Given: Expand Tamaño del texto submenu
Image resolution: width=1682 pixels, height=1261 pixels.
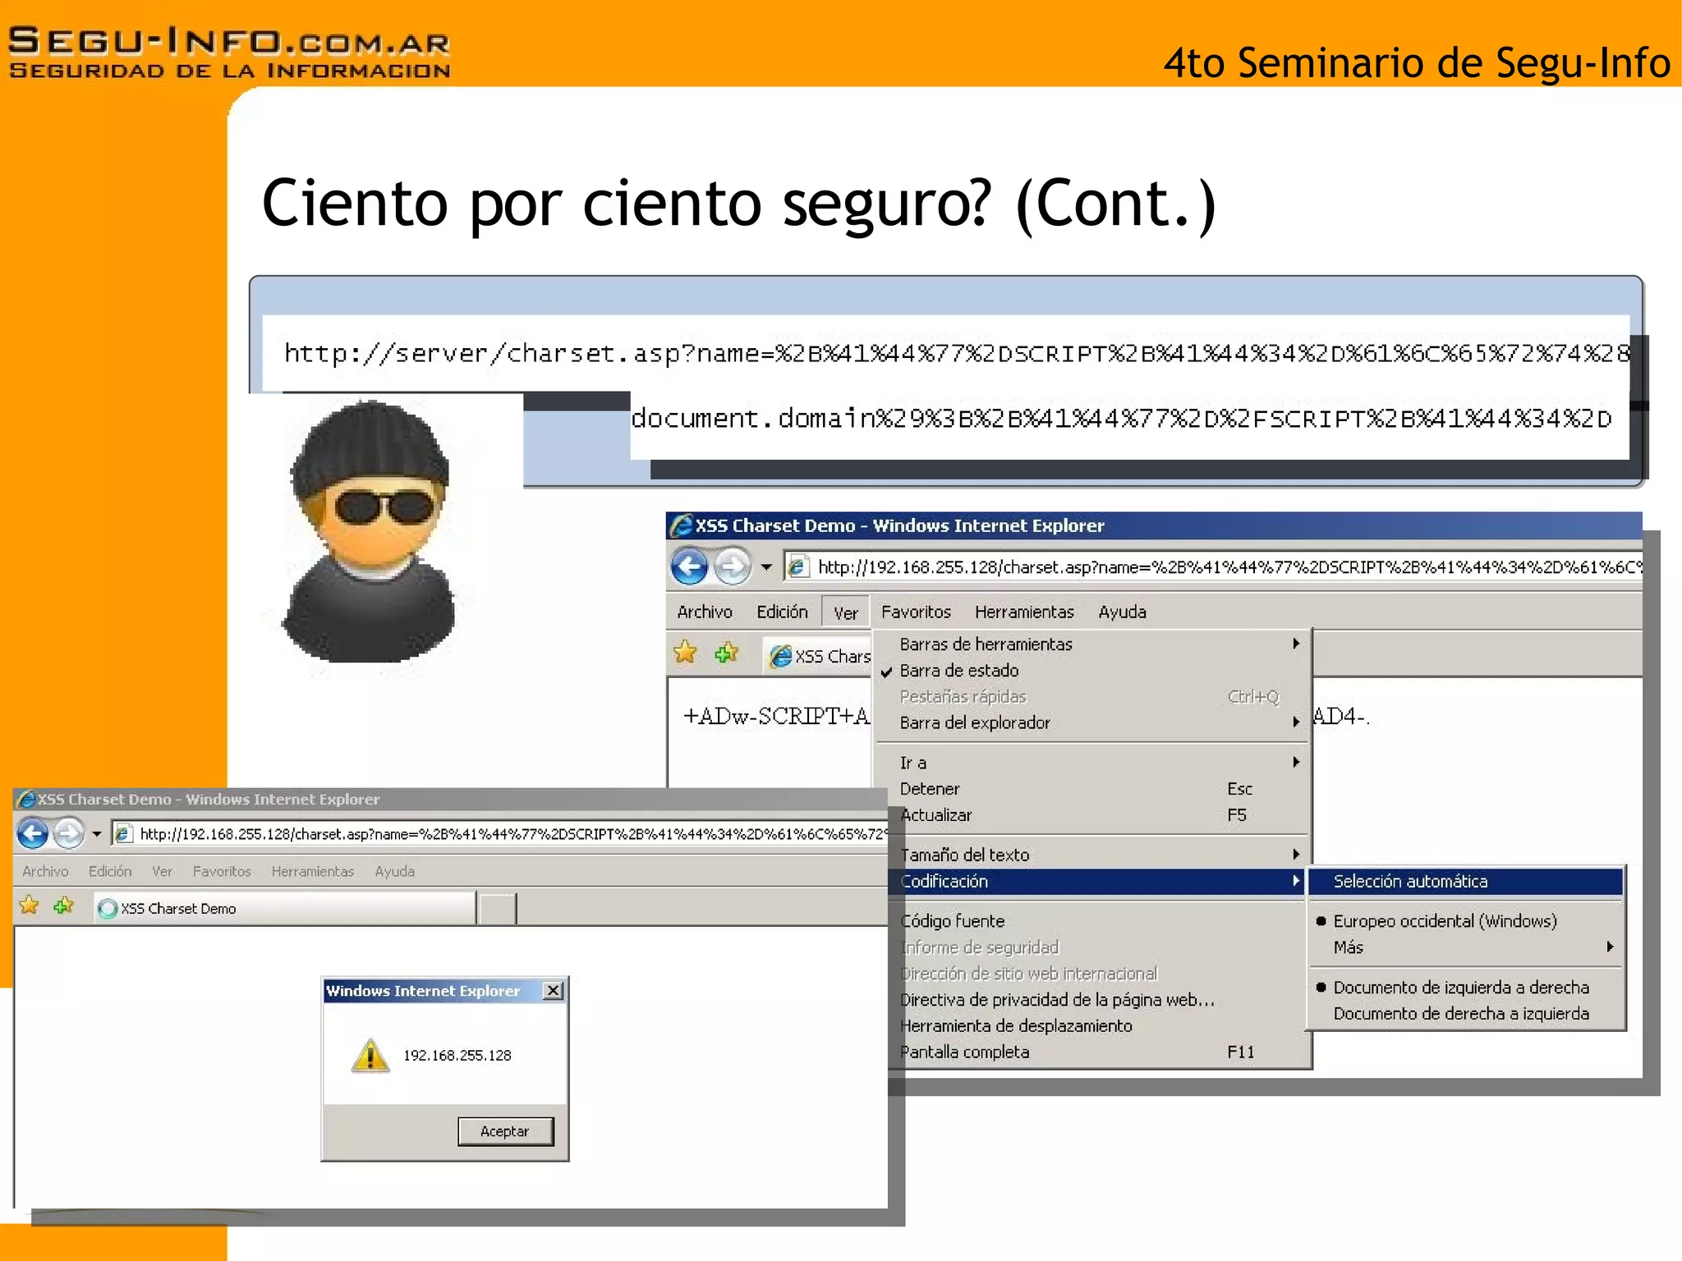Looking at the screenshot, I should pyautogui.click(x=1098, y=855).
